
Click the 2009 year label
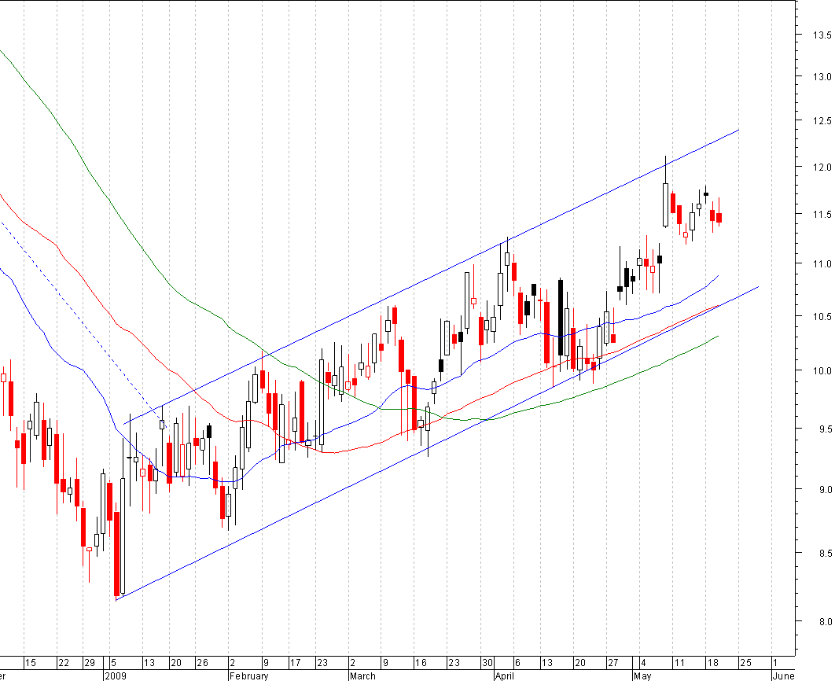tap(116, 676)
